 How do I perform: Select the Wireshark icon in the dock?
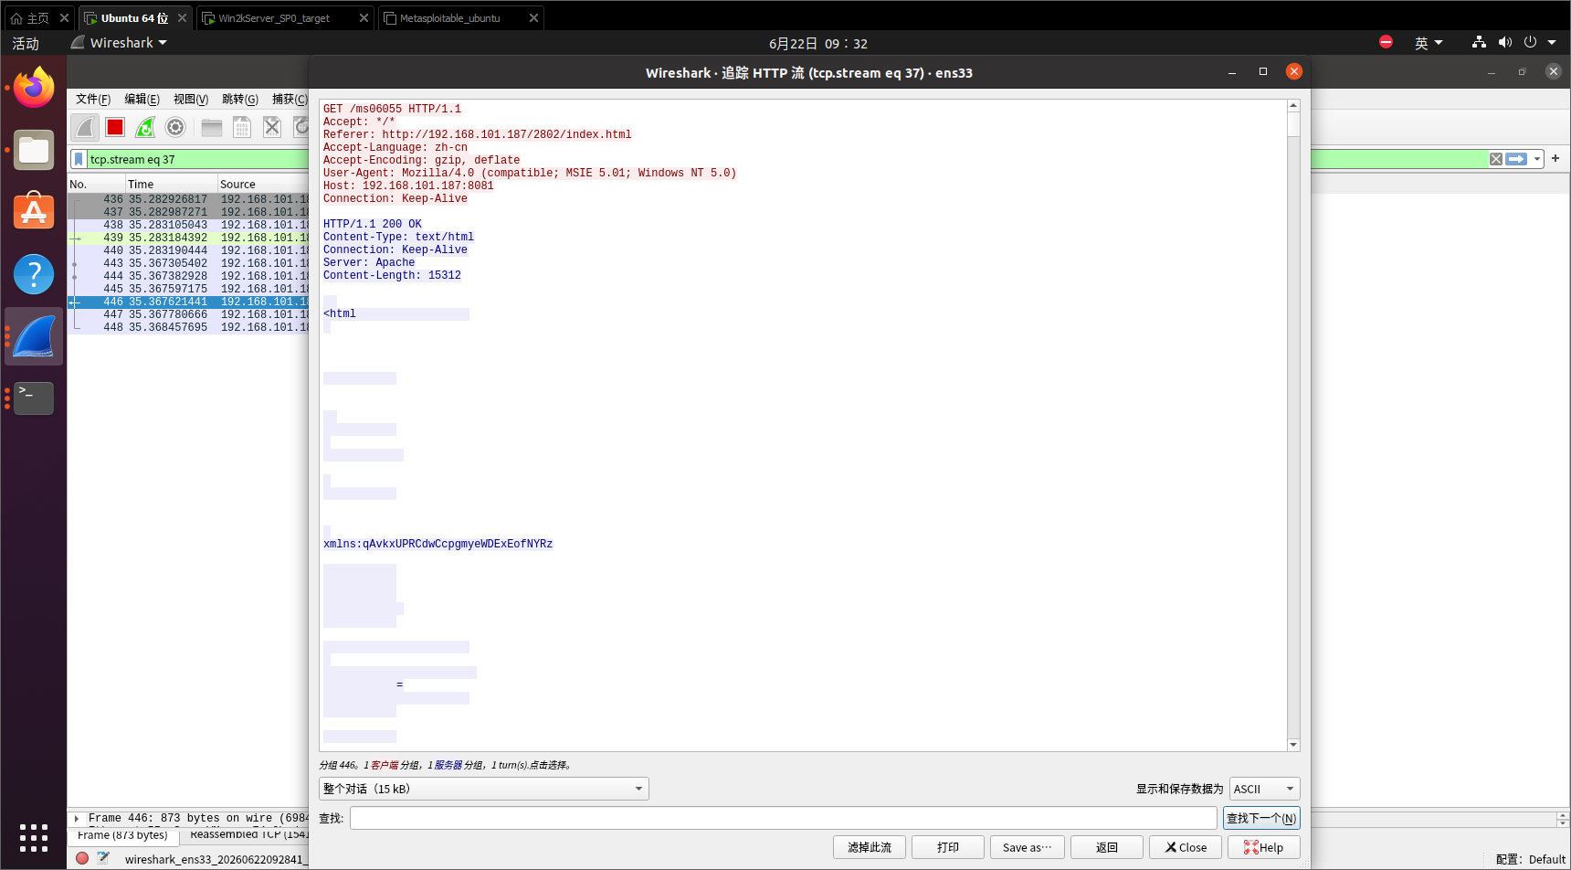pyautogui.click(x=34, y=335)
